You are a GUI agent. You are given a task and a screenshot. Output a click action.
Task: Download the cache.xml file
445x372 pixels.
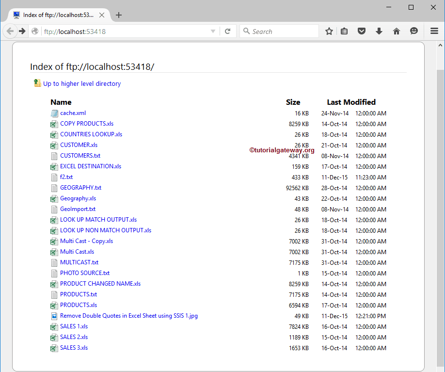73,113
